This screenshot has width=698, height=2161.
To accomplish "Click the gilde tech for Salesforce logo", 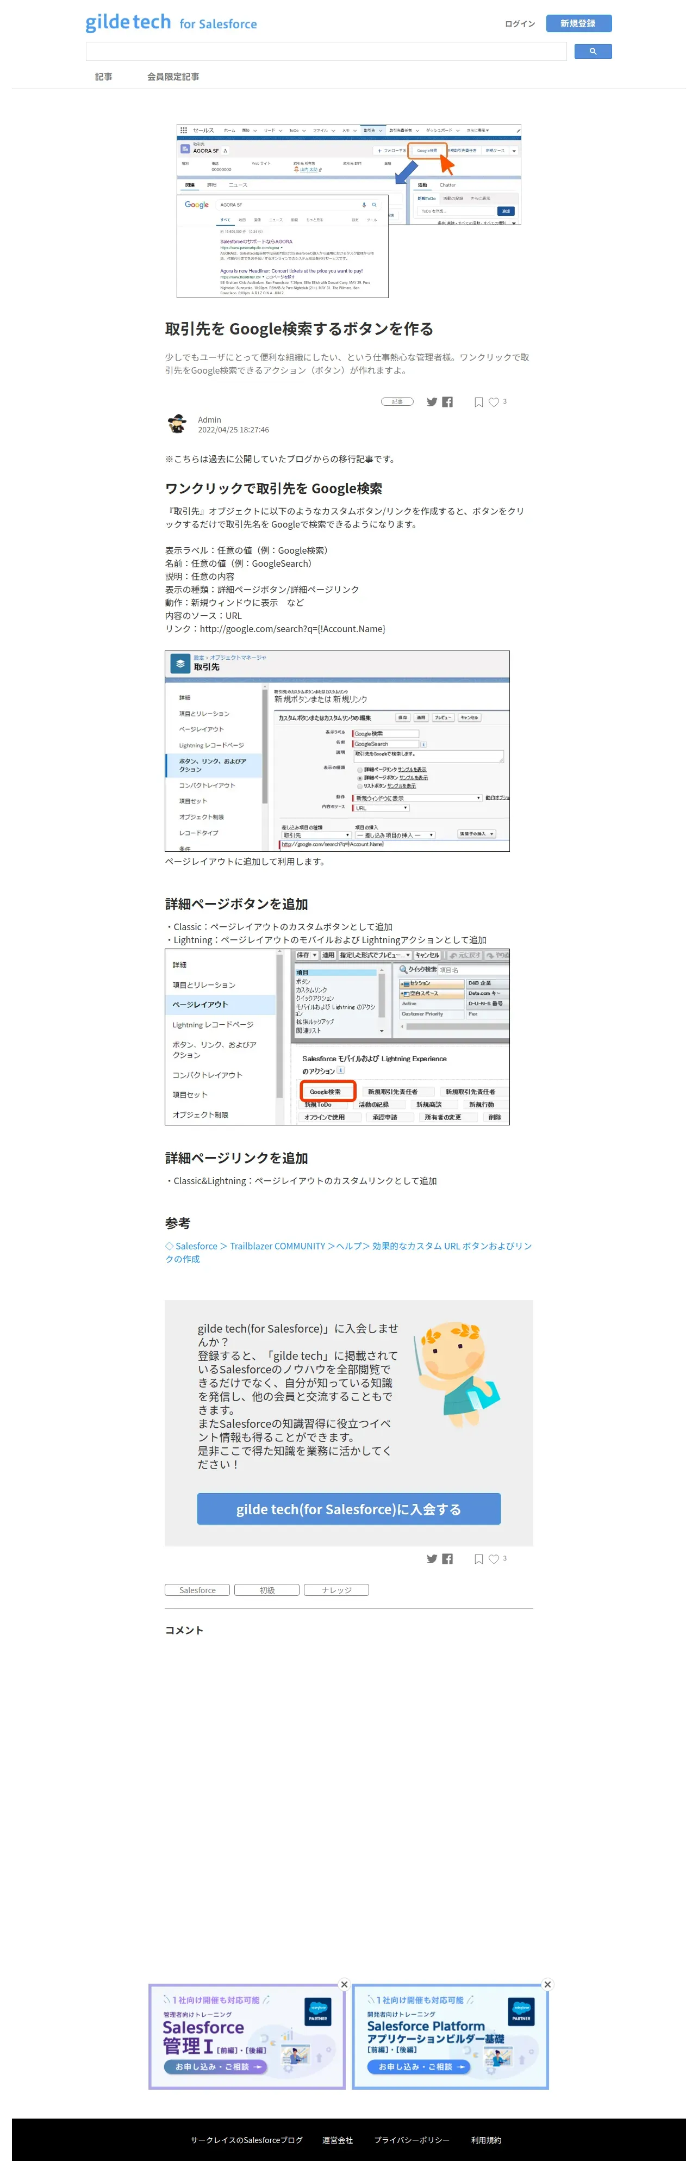I will [171, 23].
